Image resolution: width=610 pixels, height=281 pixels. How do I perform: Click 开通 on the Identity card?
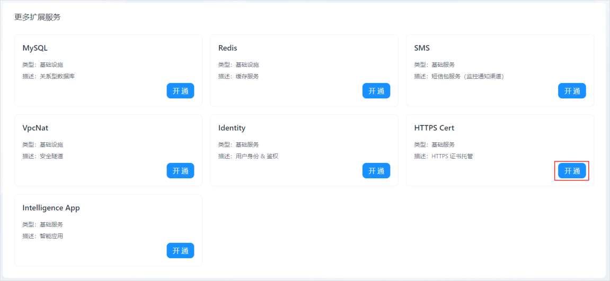click(x=376, y=170)
